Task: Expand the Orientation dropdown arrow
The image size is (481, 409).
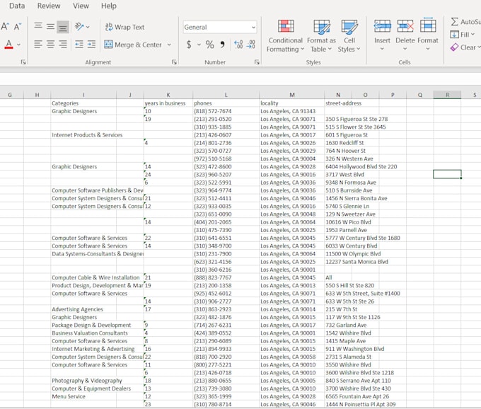Action: [88, 27]
